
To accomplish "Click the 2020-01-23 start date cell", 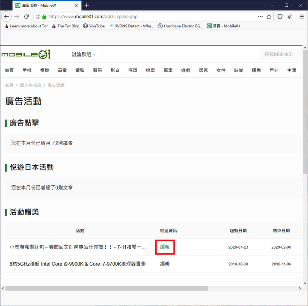I will click(238, 247).
